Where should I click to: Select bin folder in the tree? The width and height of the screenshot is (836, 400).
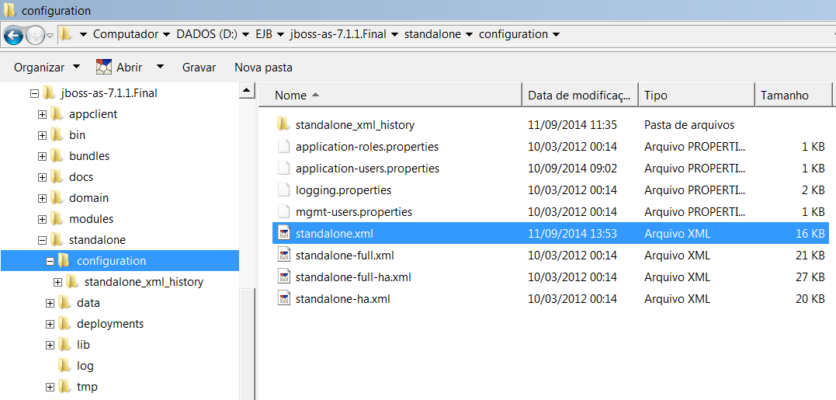pyautogui.click(x=78, y=135)
